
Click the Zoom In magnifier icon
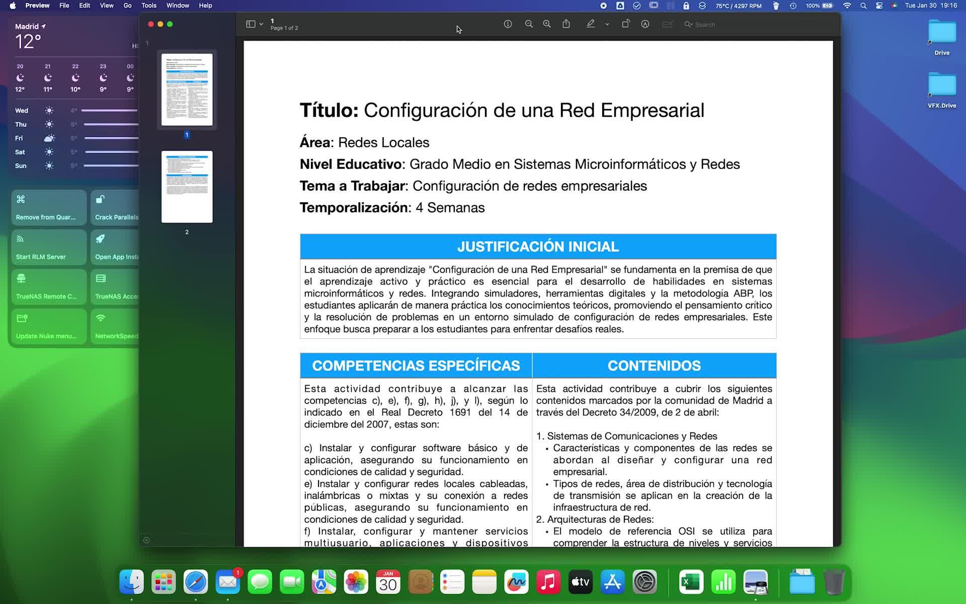pos(547,24)
